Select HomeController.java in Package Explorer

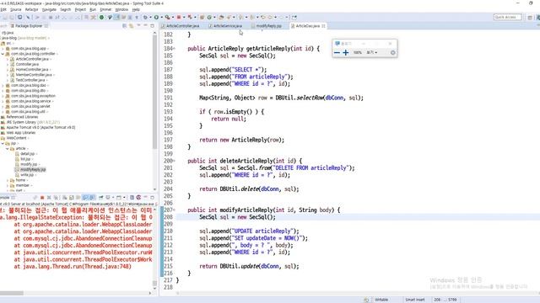coord(32,69)
